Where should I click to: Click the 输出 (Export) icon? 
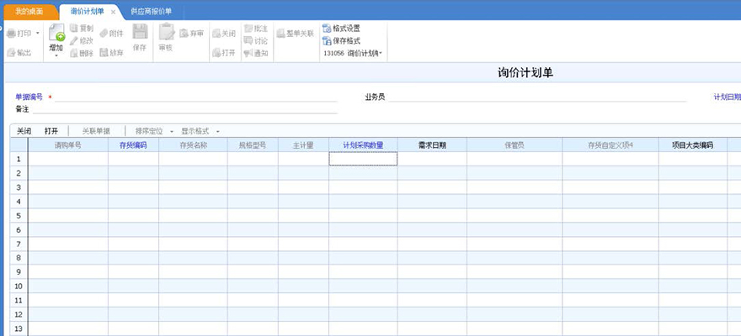[11, 53]
